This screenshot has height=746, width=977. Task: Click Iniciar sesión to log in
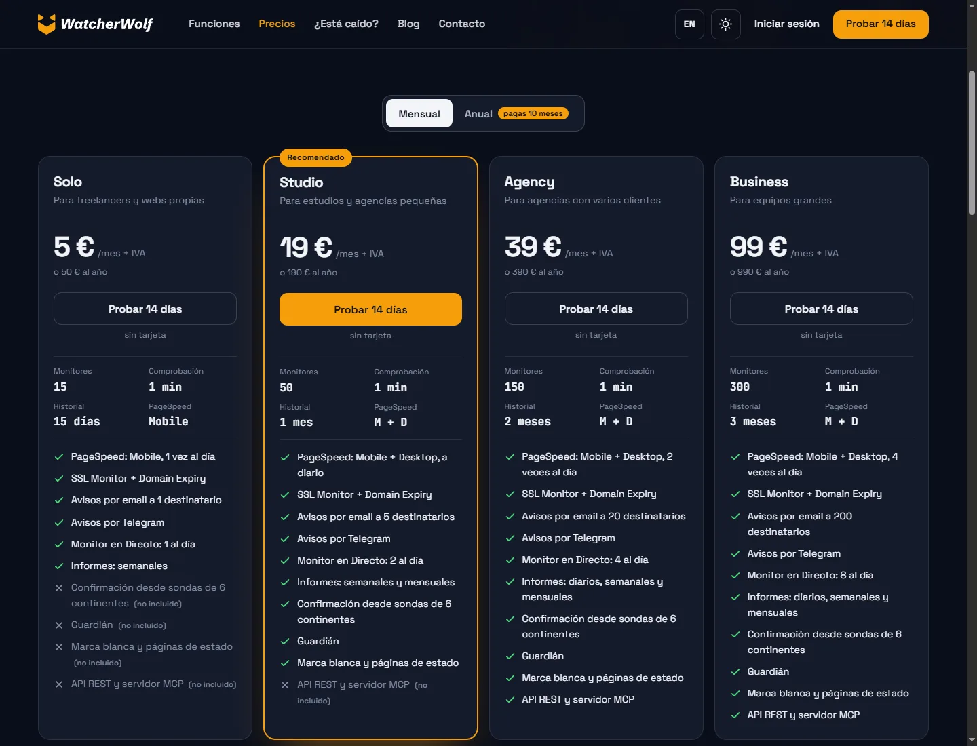[x=787, y=24]
